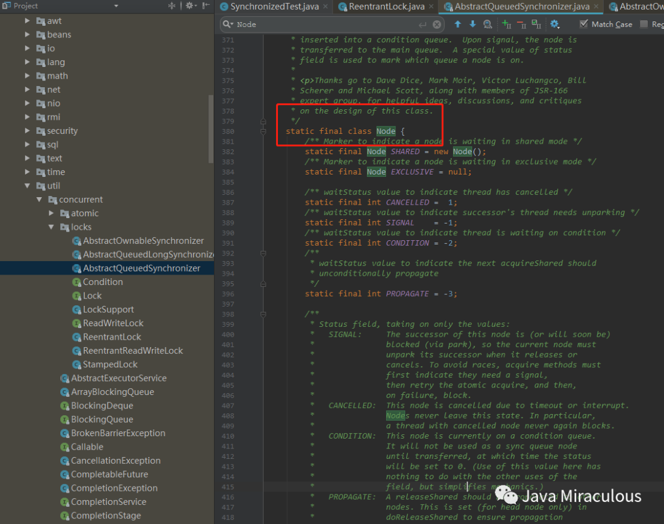Click the scroll-from-source icon in Project panel
Screen dimensions: 664x524
172,6
